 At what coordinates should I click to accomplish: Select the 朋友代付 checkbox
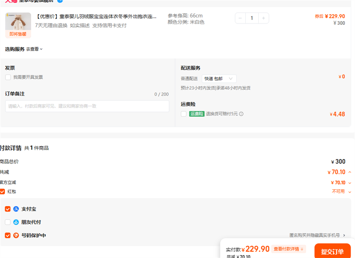[8, 222]
